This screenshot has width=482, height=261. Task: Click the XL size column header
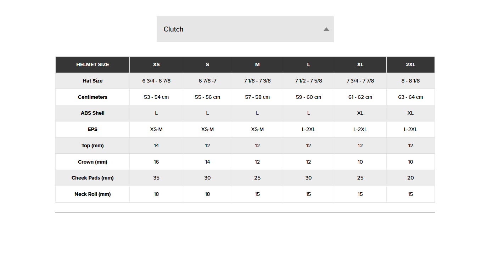pos(360,64)
